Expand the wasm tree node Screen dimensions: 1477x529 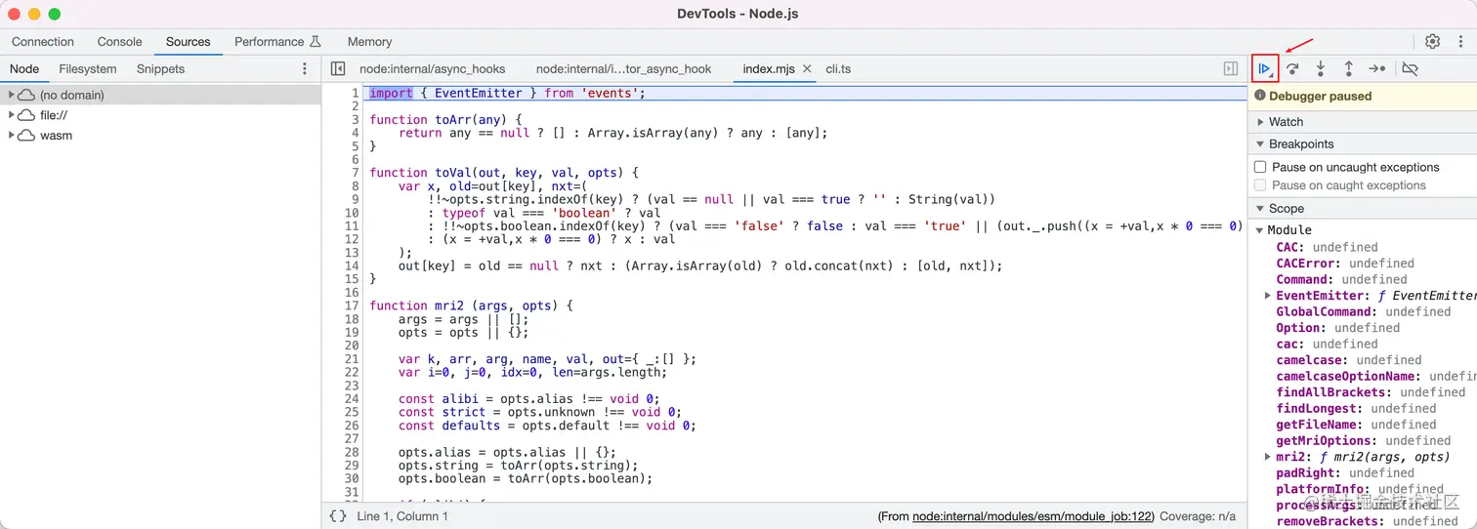(12, 136)
